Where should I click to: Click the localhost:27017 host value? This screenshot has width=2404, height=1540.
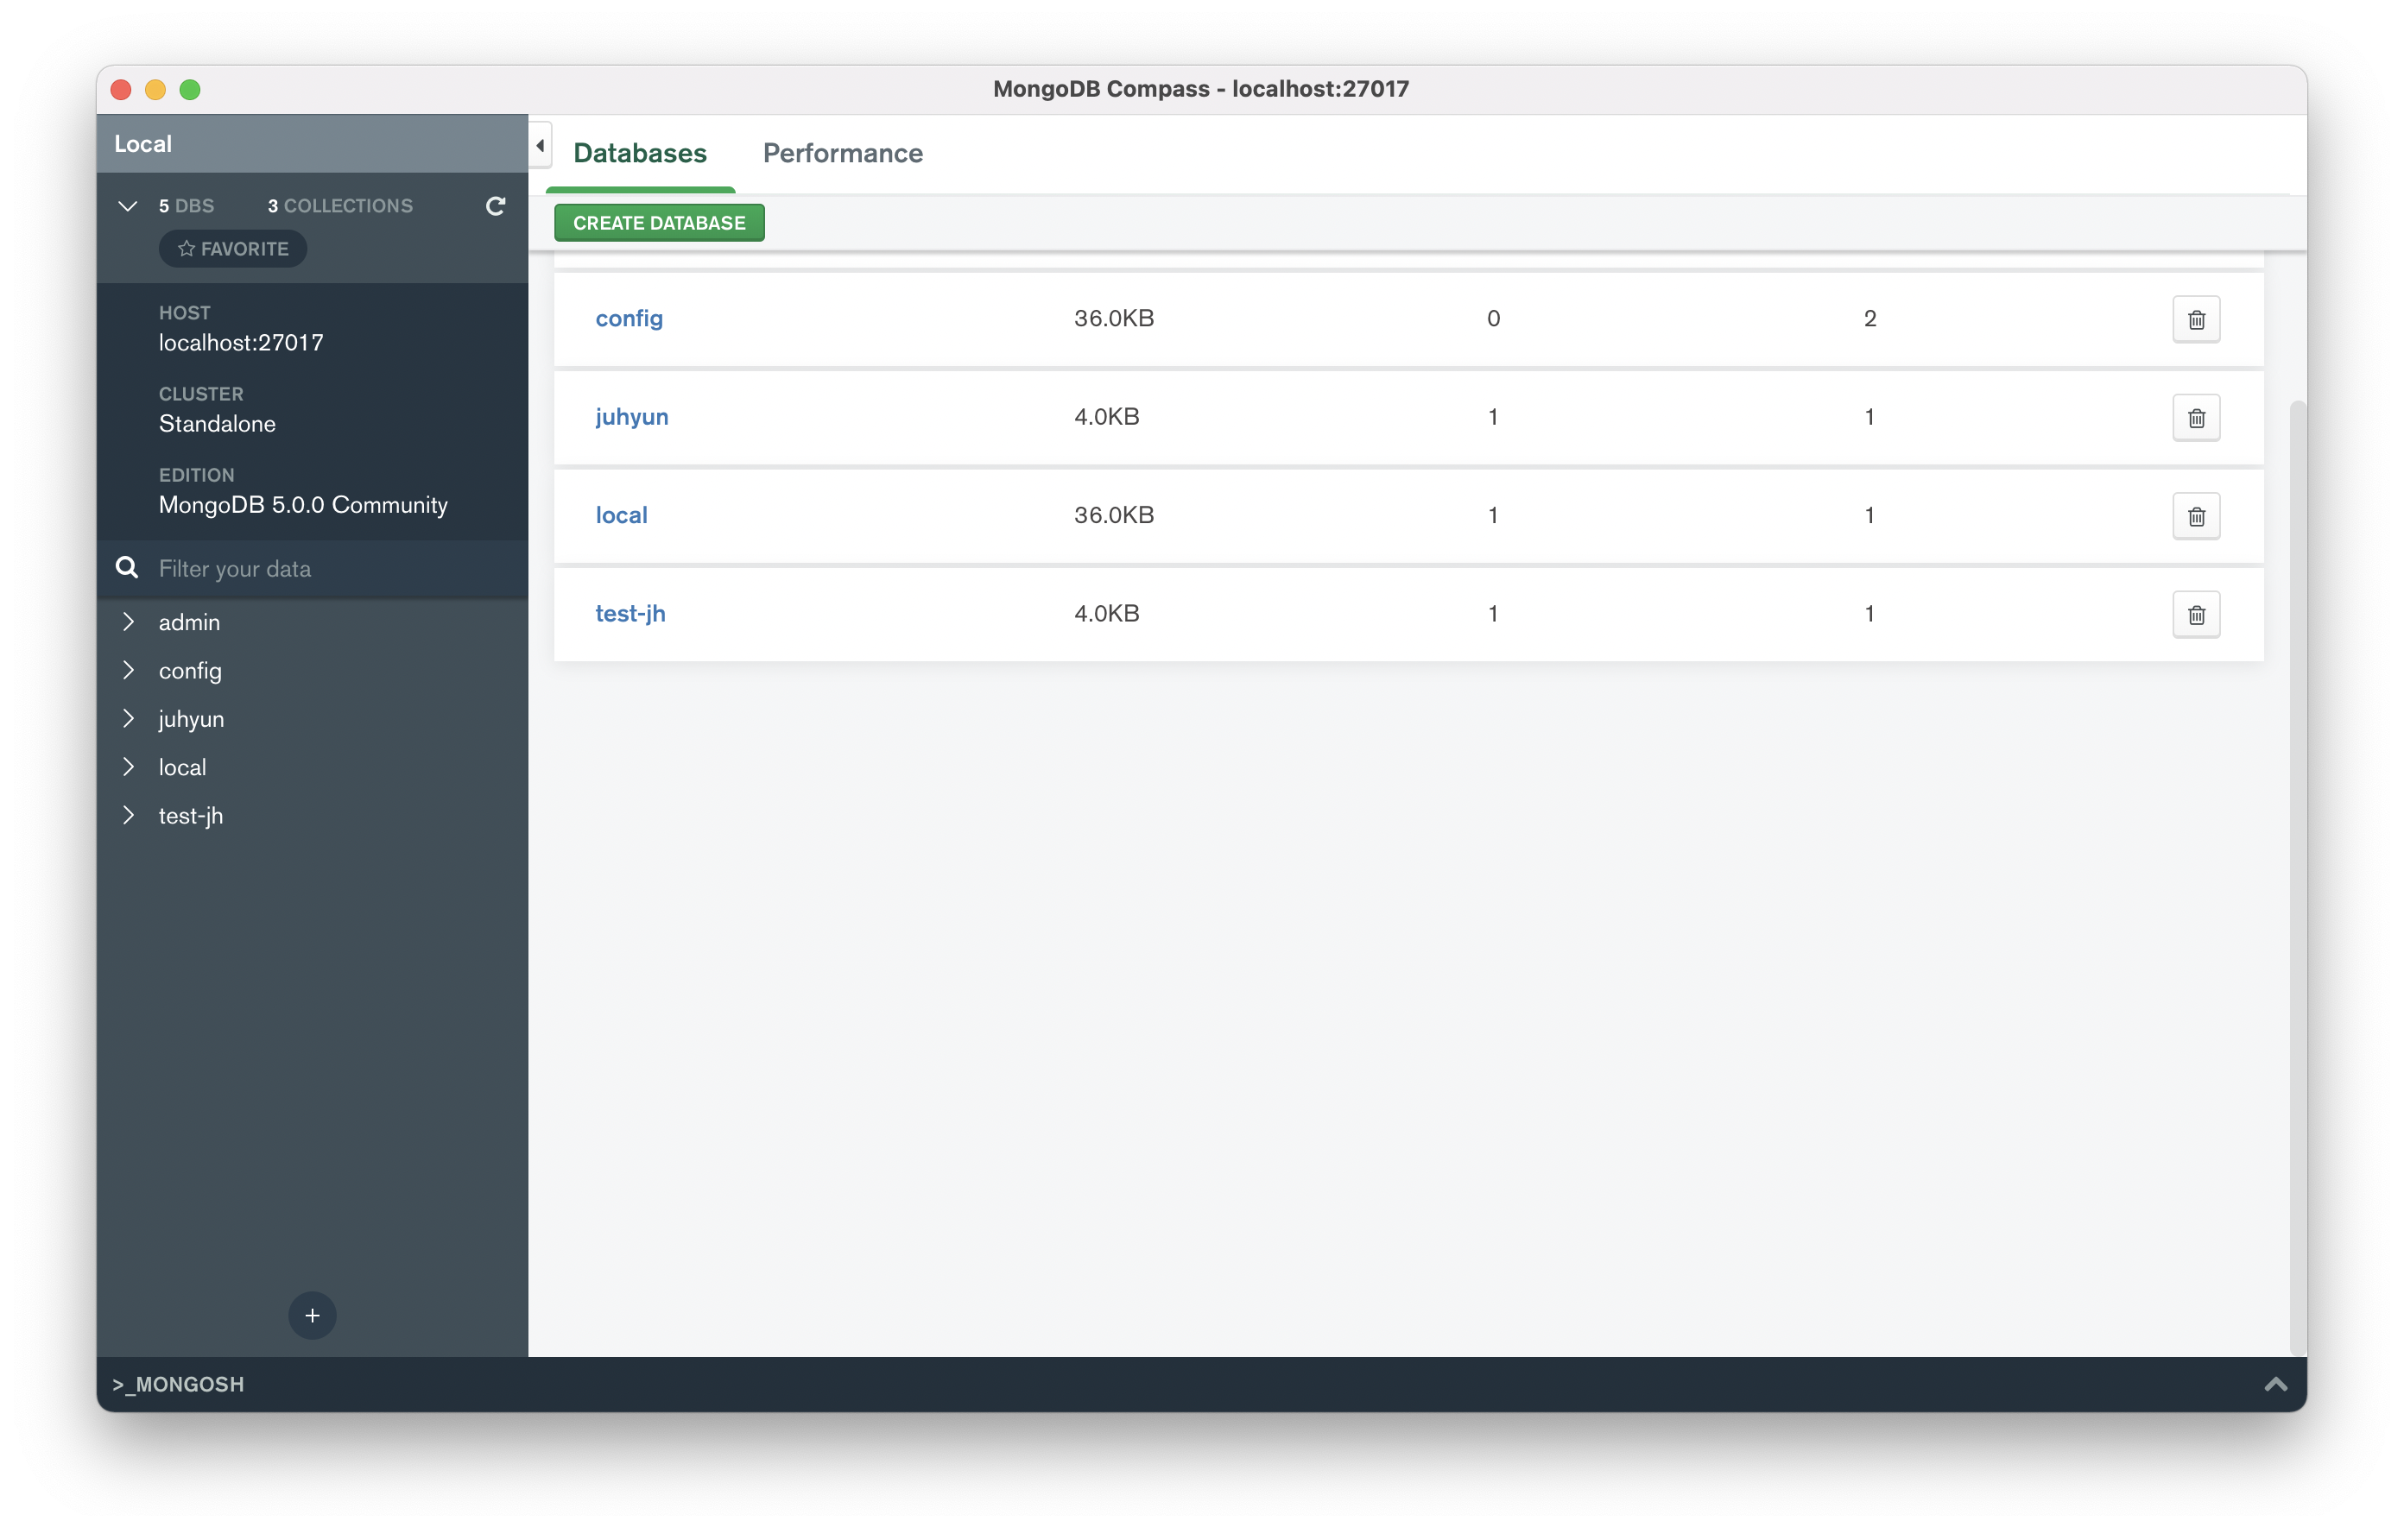click(x=241, y=342)
